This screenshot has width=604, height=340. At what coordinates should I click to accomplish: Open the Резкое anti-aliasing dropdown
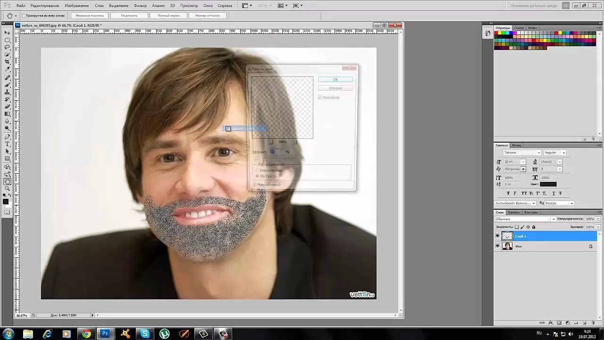coord(571,203)
